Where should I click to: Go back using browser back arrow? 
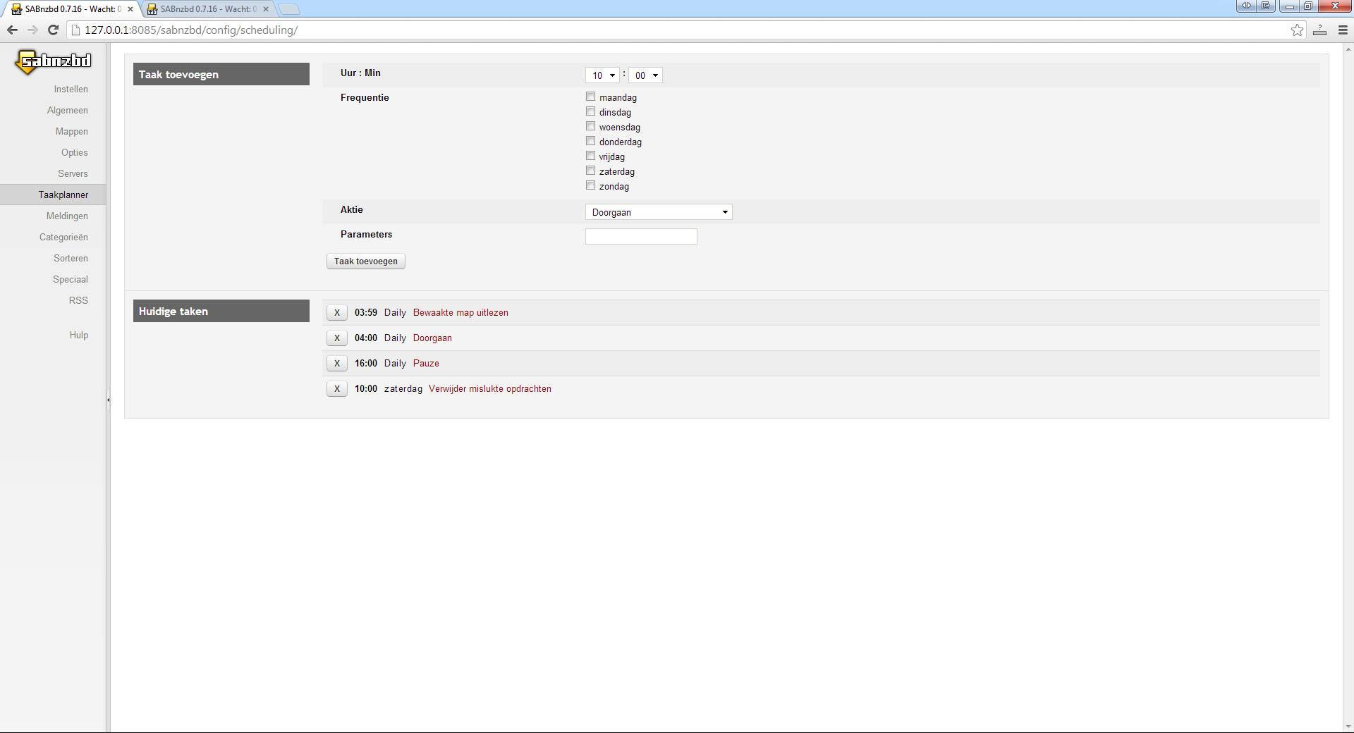point(12,30)
